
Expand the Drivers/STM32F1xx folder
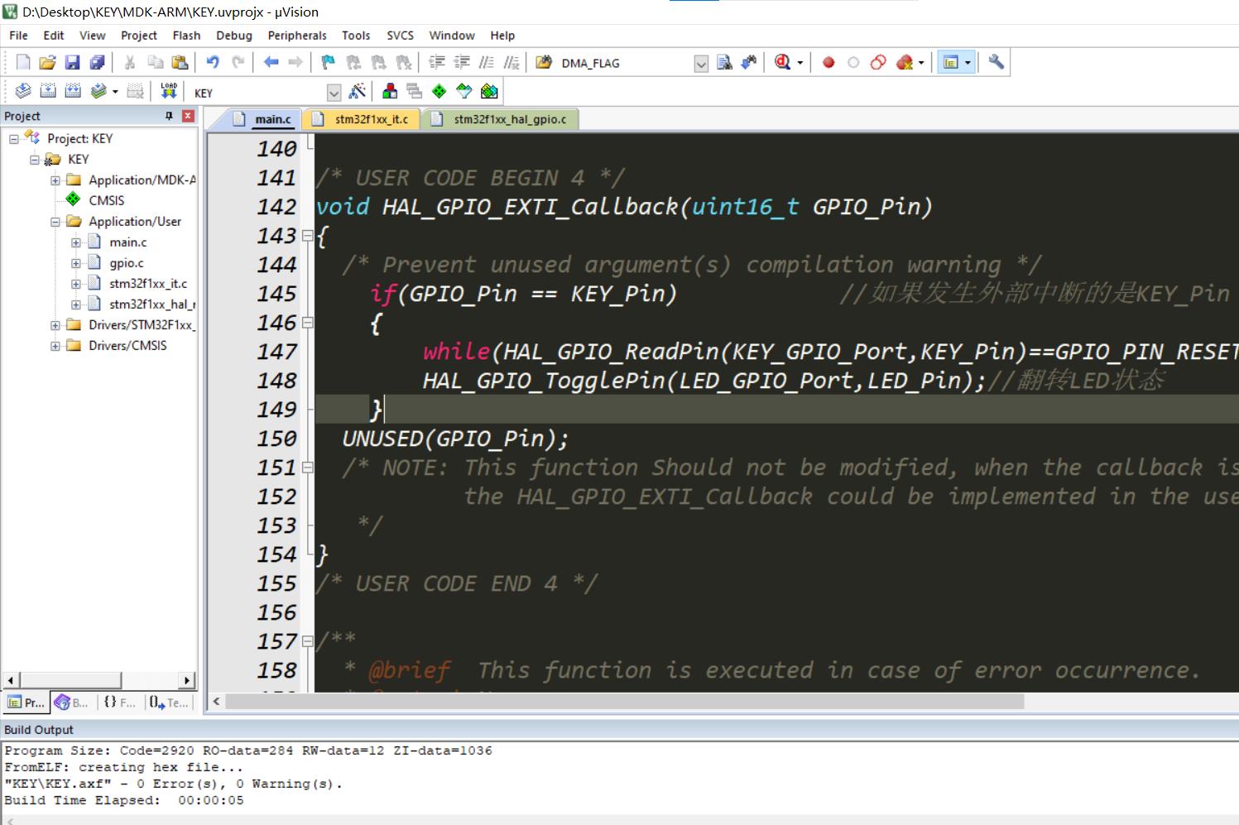pos(55,325)
